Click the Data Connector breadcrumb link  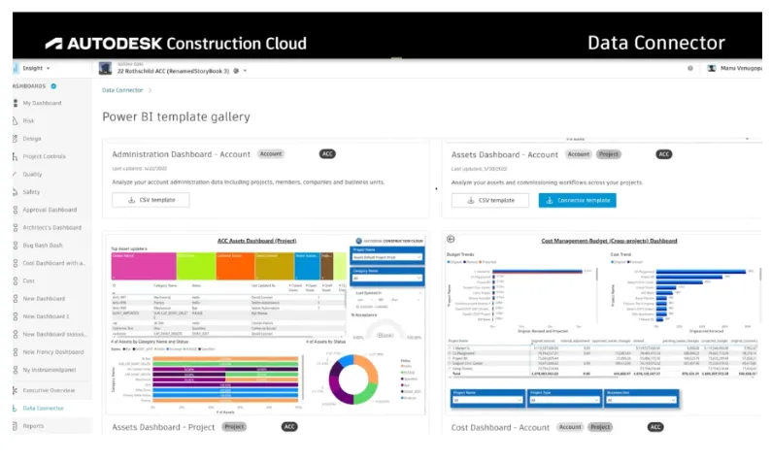tap(122, 90)
